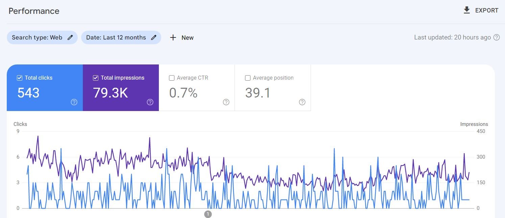Open the Date: Last 12 months chip
505x218 pixels.
(x=121, y=37)
